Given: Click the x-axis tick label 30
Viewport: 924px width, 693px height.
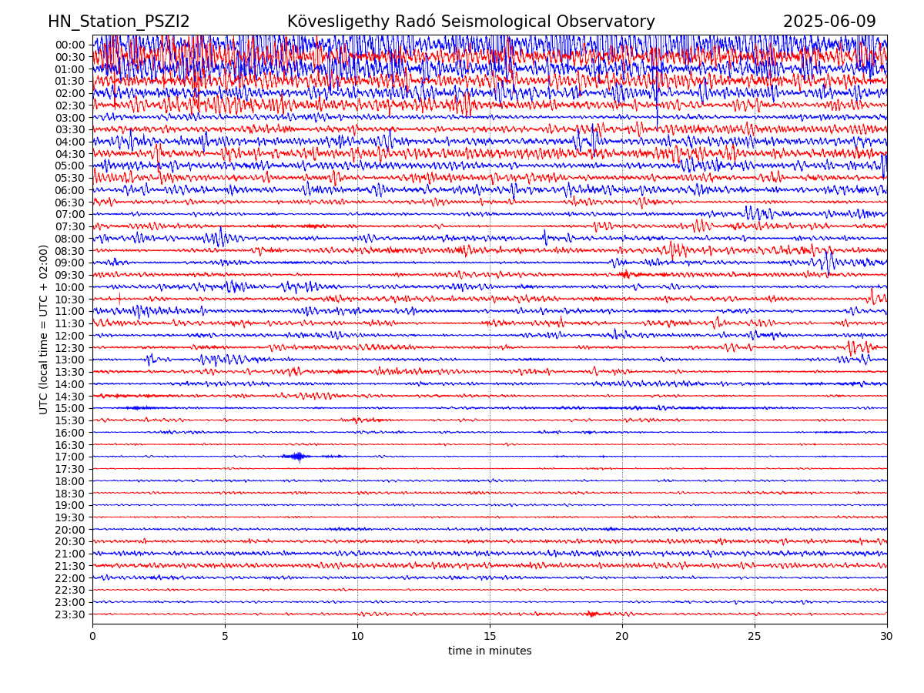Looking at the screenshot, I should point(887,637).
